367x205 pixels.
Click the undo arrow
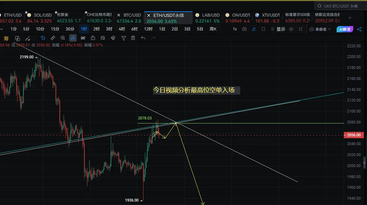click(x=143, y=38)
